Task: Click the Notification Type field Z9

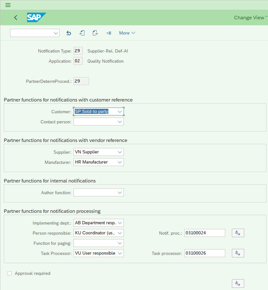Action: 78,51
